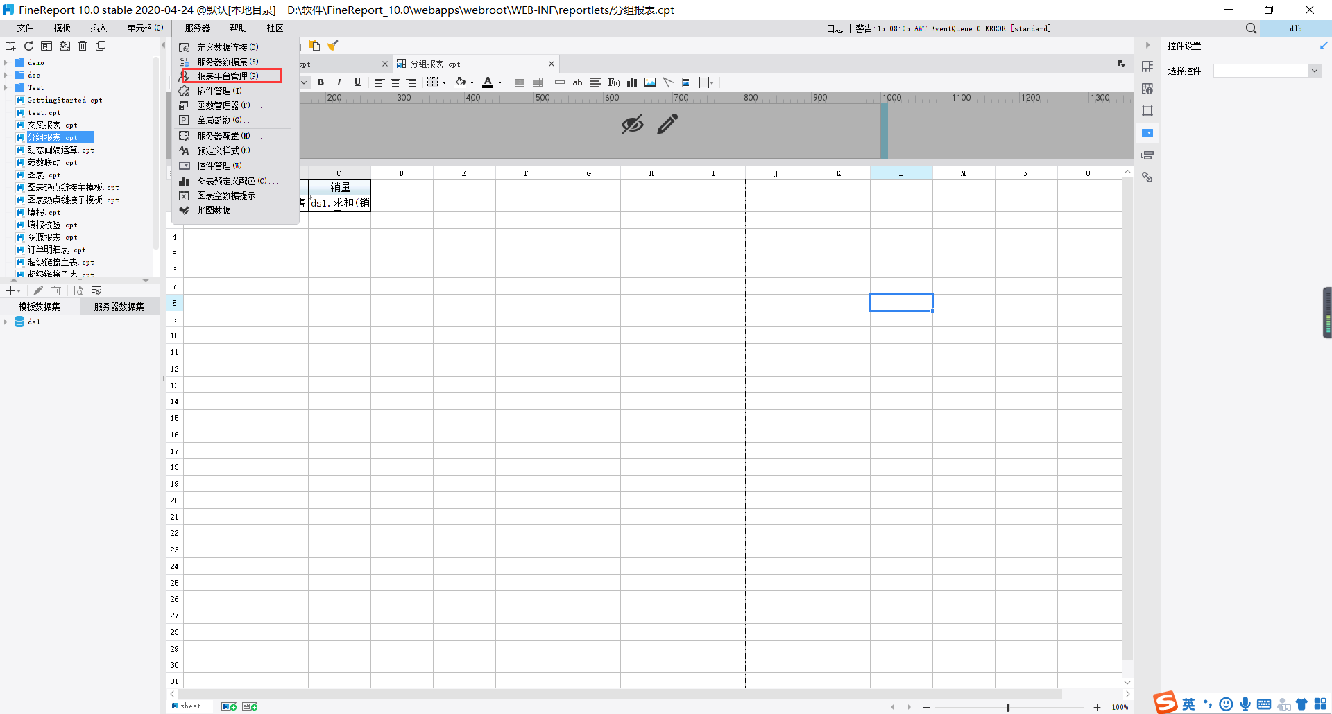Preview dataset with magnifier page icon
1332x714 pixels.
tap(78, 290)
